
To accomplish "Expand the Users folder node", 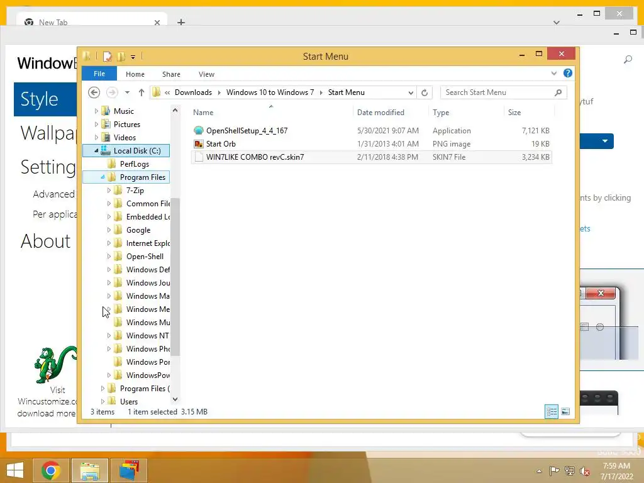I will click(103, 401).
